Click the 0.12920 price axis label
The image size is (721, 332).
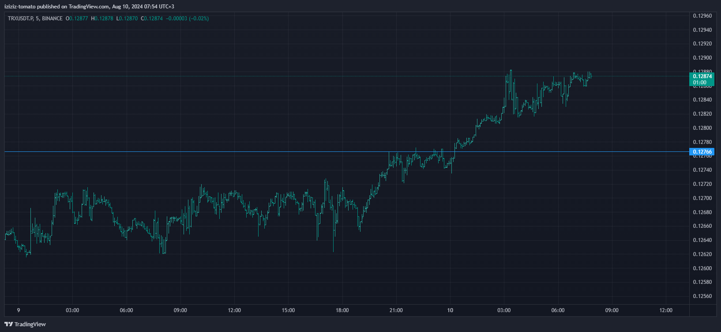click(x=702, y=44)
